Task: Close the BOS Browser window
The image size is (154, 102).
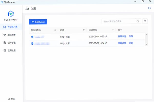Action: coord(150,1)
